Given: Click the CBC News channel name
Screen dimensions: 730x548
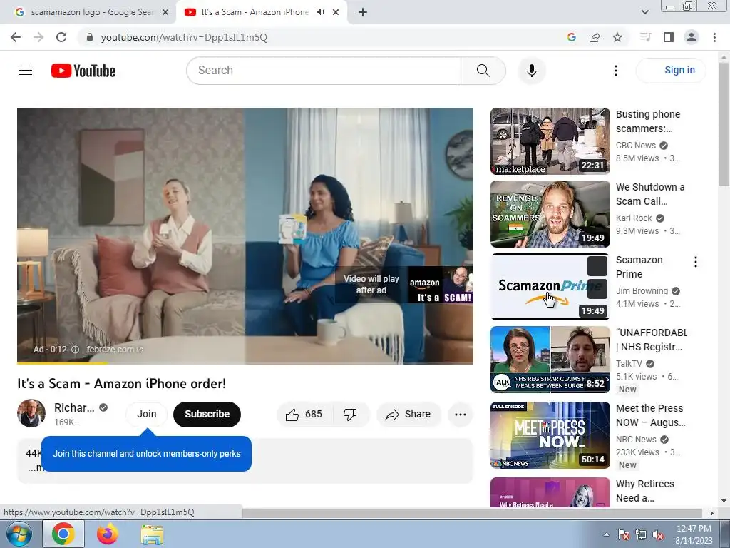Looking at the screenshot, I should [635, 146].
